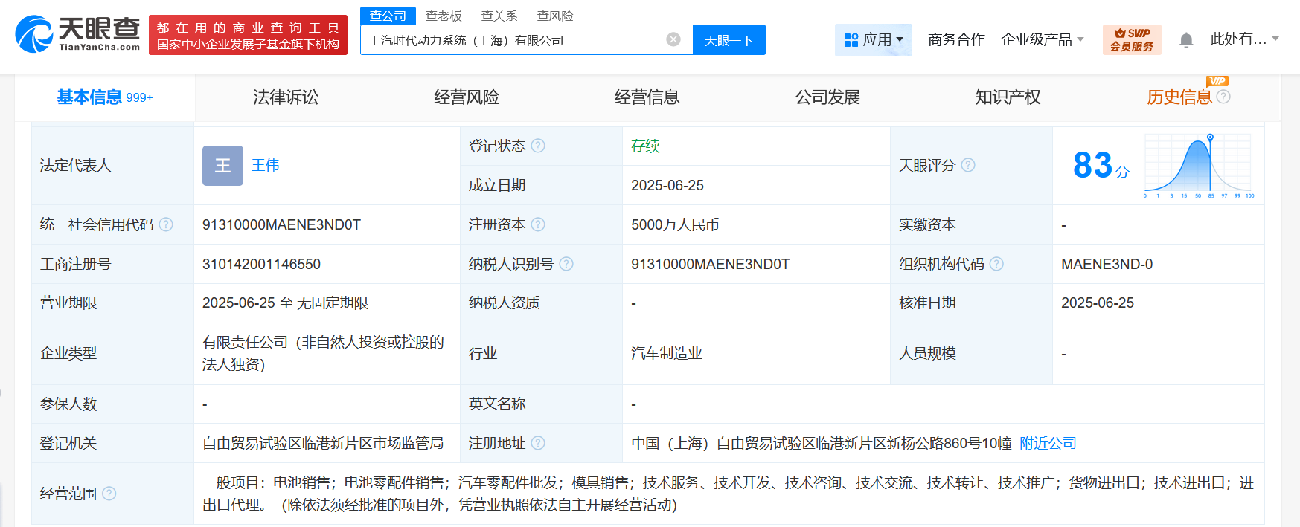This screenshot has height=527, width=1300.
Task: Select the 法律诉讼 tab
Action: (286, 97)
